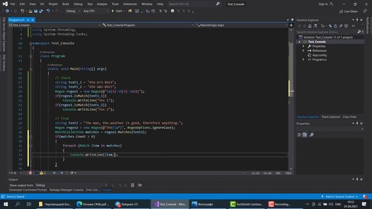Click the warning count indicator
Viewport: 372px width, 209px height.
[43, 173]
